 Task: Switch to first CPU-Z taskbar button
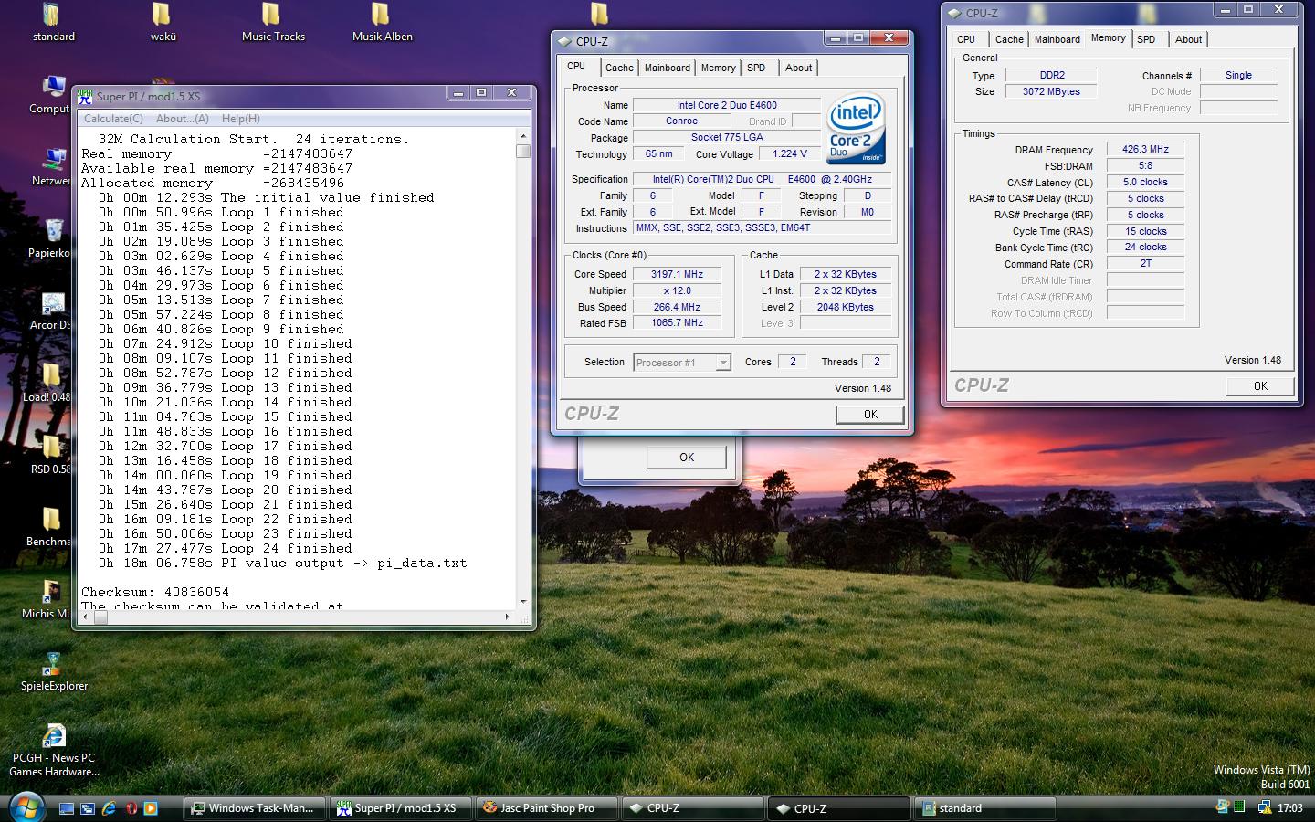[692, 808]
